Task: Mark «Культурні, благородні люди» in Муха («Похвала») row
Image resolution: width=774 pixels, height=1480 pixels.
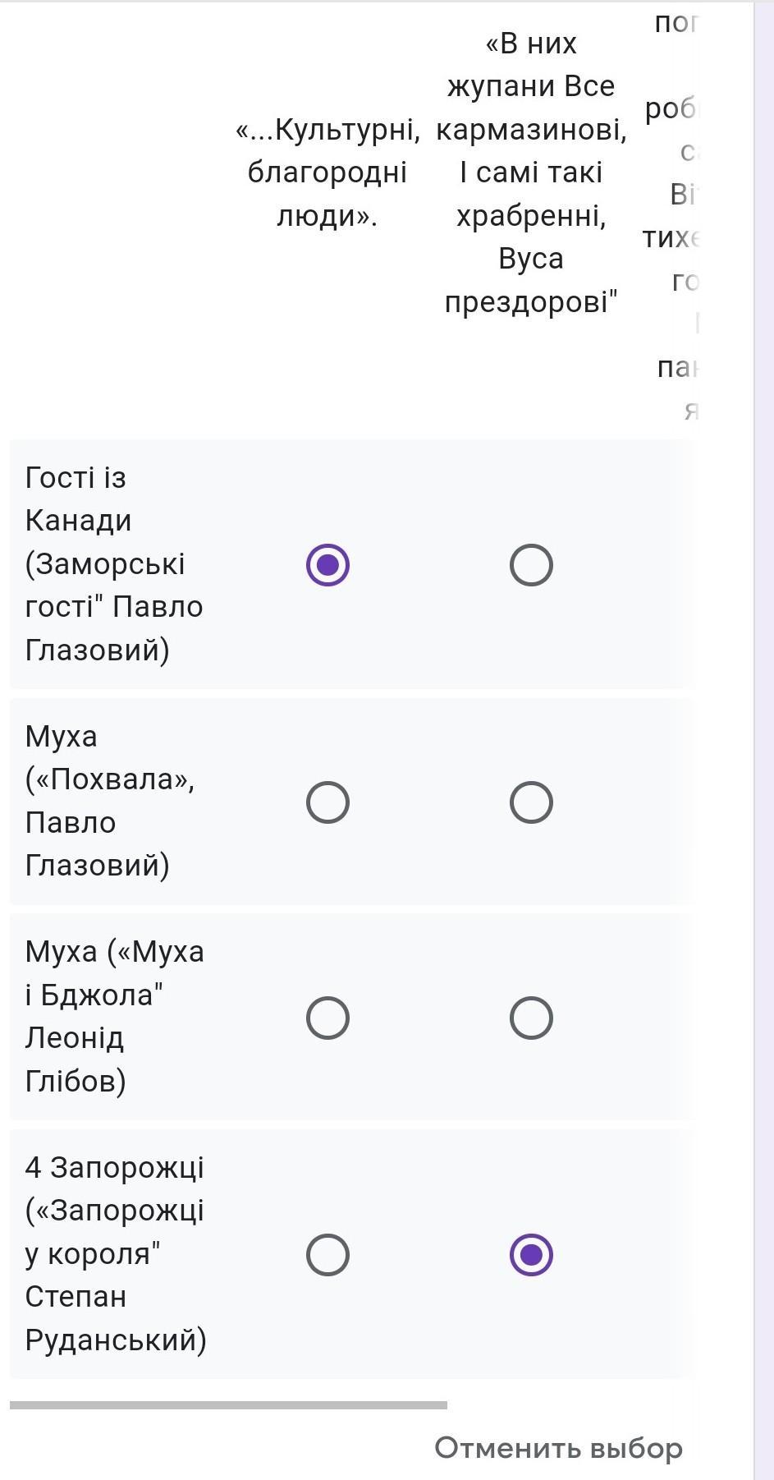Action: click(327, 802)
